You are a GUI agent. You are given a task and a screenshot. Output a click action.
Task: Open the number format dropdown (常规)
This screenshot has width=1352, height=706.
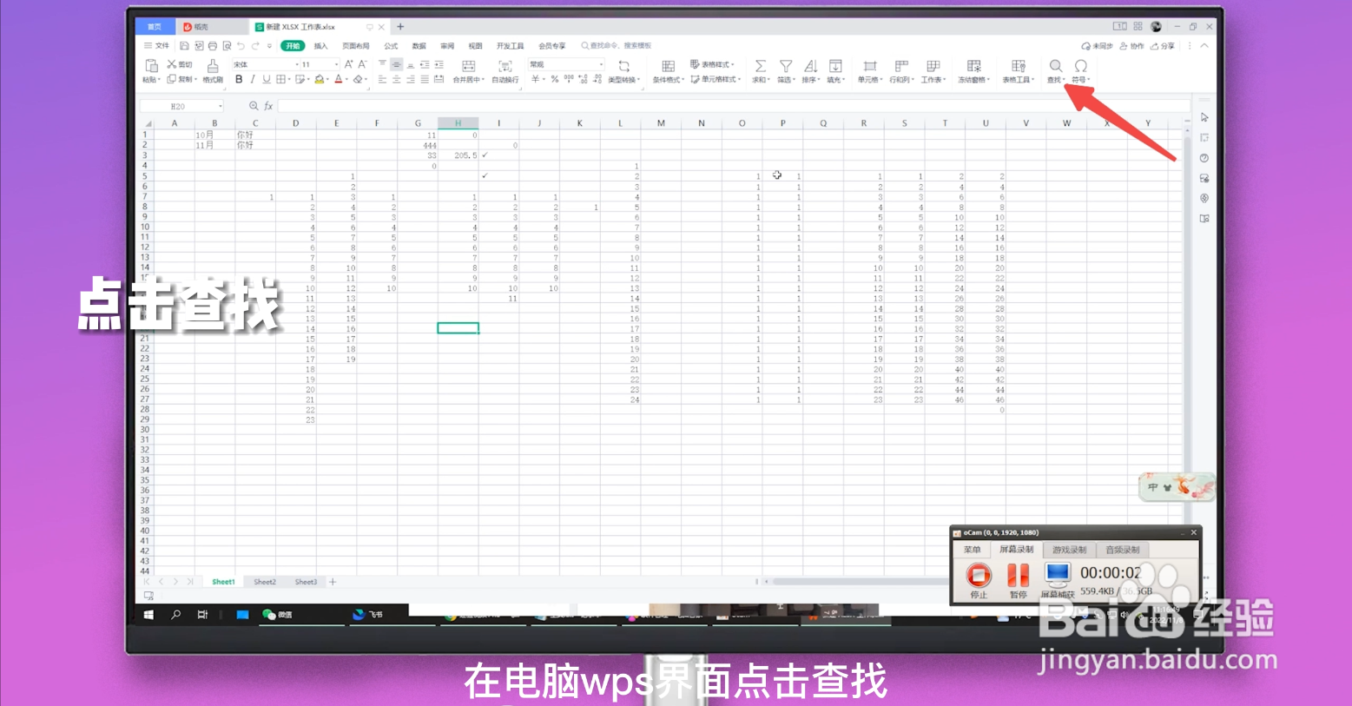click(601, 64)
